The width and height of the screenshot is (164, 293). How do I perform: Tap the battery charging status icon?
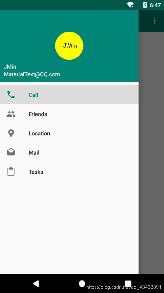[x=145, y=5]
